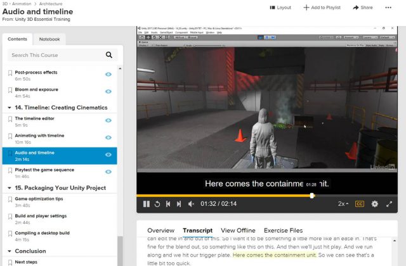Bookmark Animating with timeline video
The height and width of the screenshot is (266, 406).
pyautogui.click(x=10, y=136)
